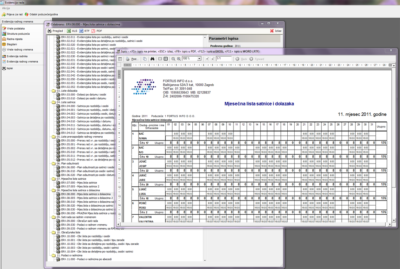The image size is (400, 269).
Task: Select 05. Liste preraspodjele radnog vremena folder
Action: [80, 137]
